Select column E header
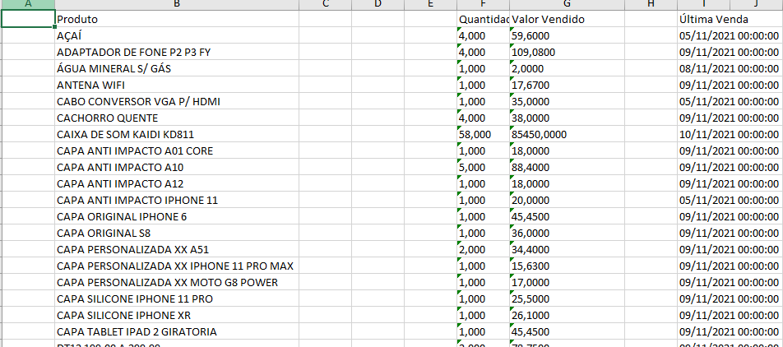The height and width of the screenshot is (347, 783). click(x=430, y=4)
